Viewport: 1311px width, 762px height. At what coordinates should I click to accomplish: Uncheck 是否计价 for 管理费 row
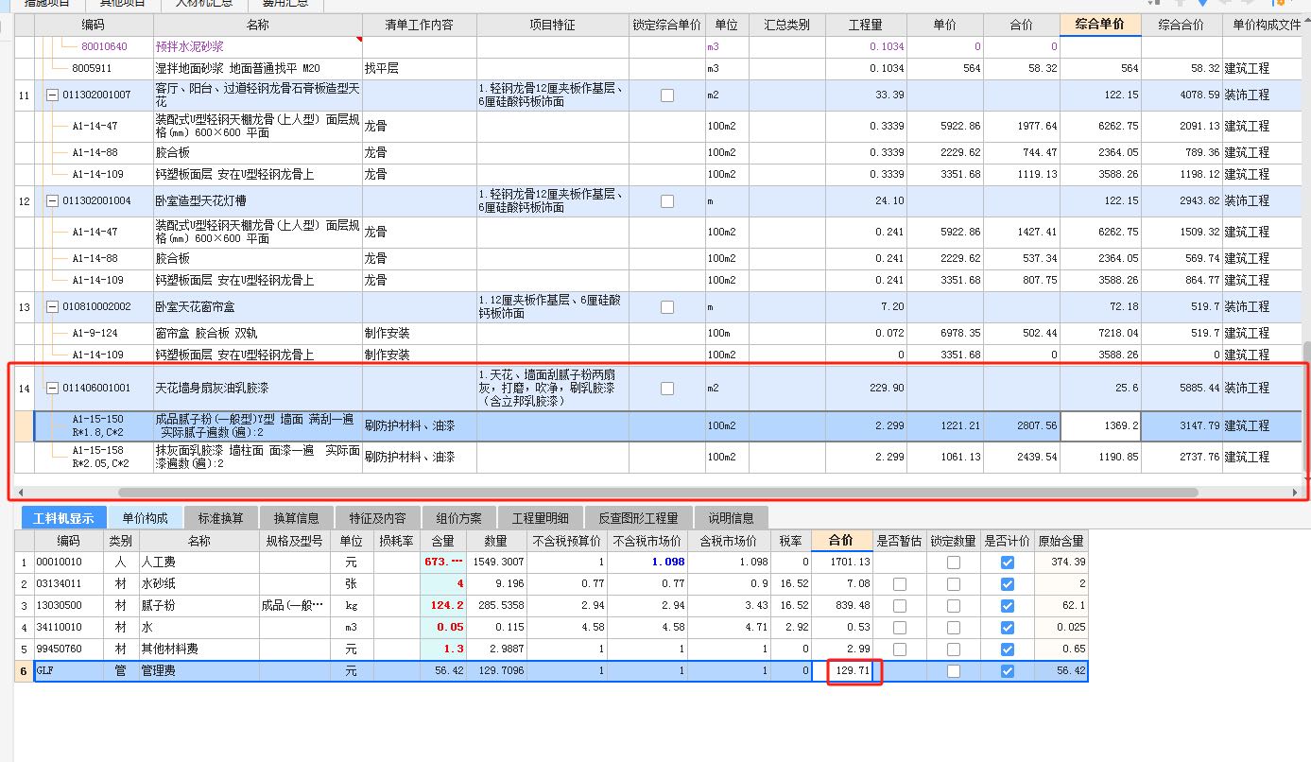pos(1007,671)
